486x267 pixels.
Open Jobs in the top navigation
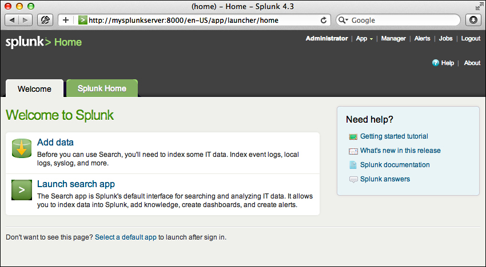446,38
